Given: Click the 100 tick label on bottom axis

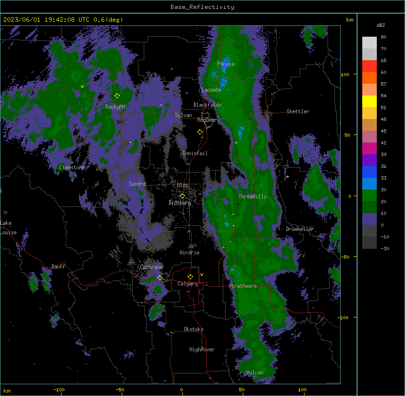Looking at the screenshot, I should (302, 389).
